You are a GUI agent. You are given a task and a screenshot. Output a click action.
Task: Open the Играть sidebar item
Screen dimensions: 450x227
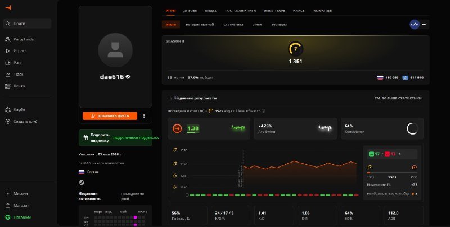[x=16, y=51]
